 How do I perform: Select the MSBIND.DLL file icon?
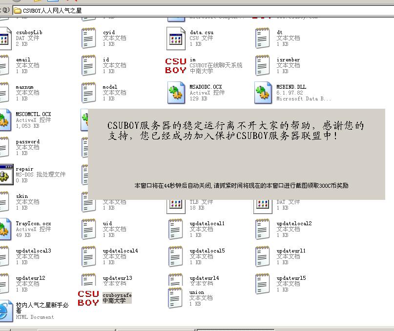click(263, 93)
